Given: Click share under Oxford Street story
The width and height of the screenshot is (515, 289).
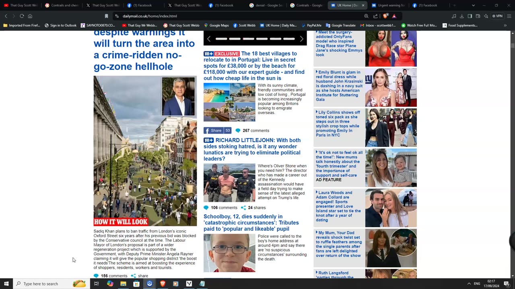Looking at the screenshot, I should pyautogui.click(x=140, y=276).
